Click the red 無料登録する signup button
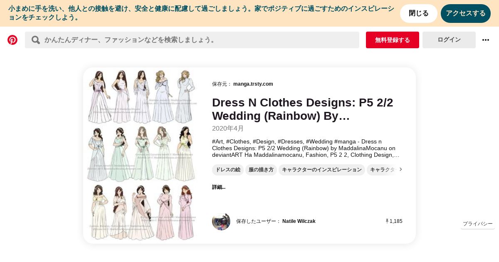This screenshot has width=499, height=262. (393, 40)
